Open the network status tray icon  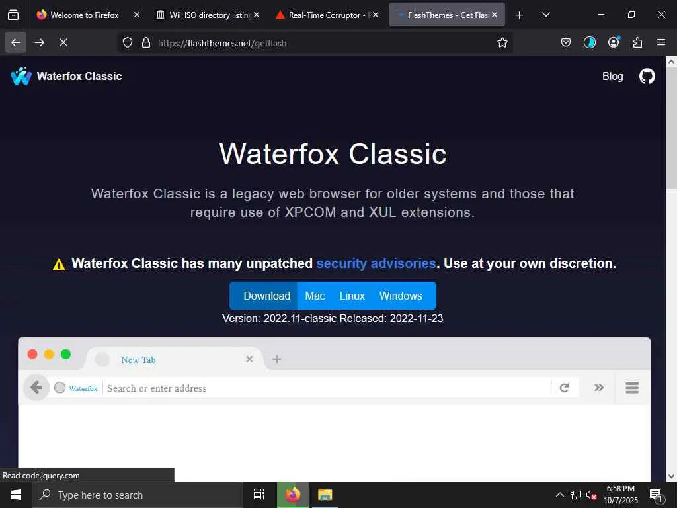(576, 495)
